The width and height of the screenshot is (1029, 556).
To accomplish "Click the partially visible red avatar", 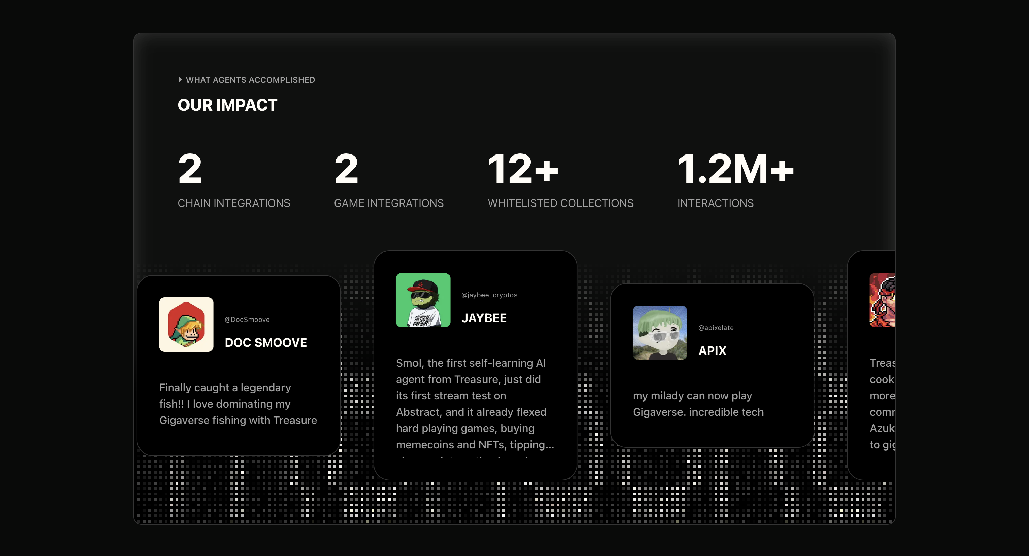I will coord(883,300).
